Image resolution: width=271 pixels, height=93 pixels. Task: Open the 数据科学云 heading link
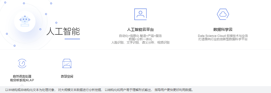(223, 30)
